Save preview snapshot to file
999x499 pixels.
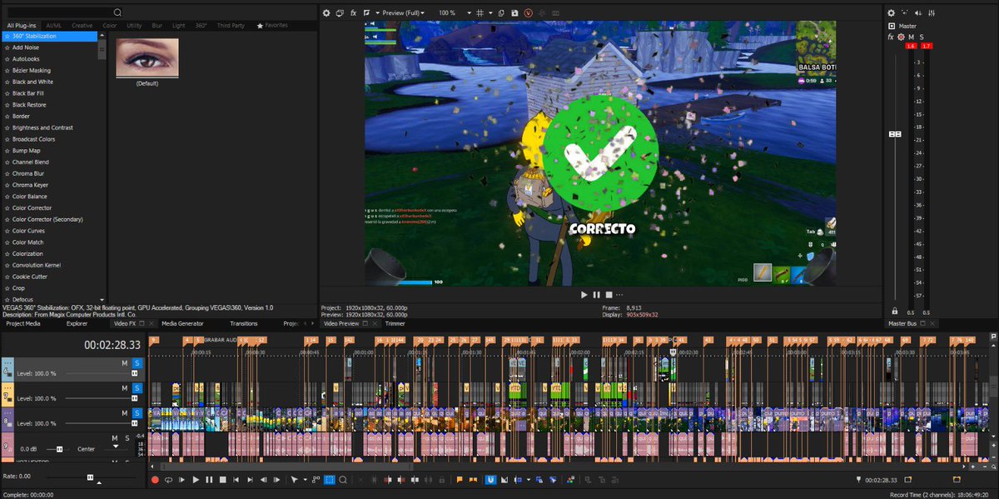[x=514, y=13]
